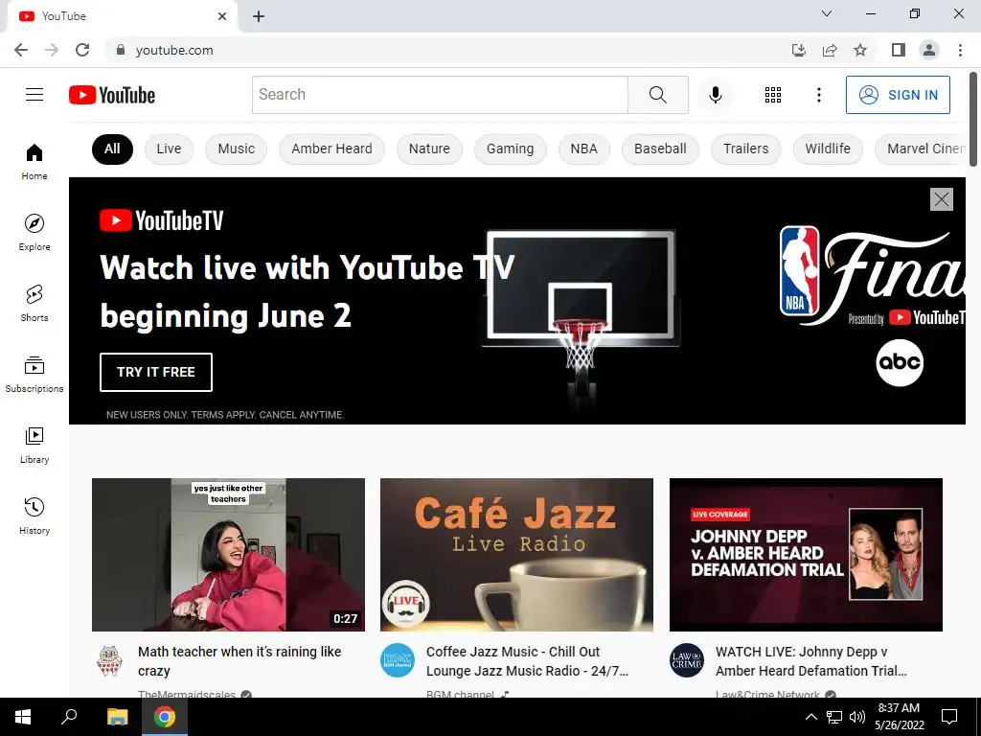Select the Nature filter chip
981x736 pixels.
click(x=429, y=149)
